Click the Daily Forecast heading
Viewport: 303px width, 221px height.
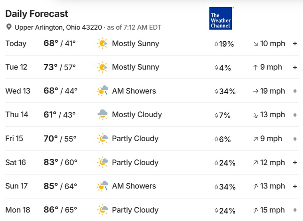(37, 14)
